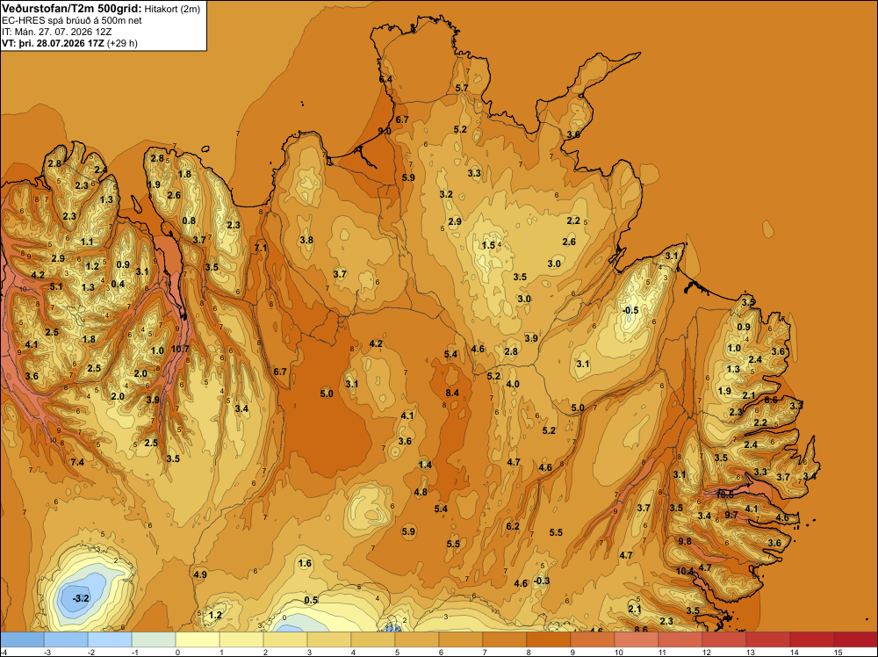Click the 7.4 temperature value
This screenshot has height=657, width=878.
pos(77,461)
